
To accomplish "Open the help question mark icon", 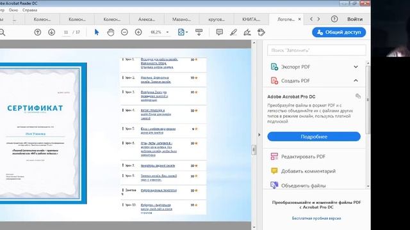I will click(x=334, y=19).
